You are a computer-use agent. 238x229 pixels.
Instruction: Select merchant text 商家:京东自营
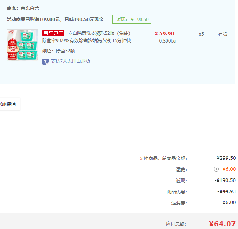click(23, 8)
